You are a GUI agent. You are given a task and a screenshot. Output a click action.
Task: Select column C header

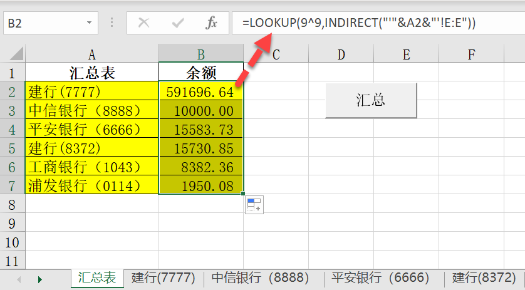[276, 54]
